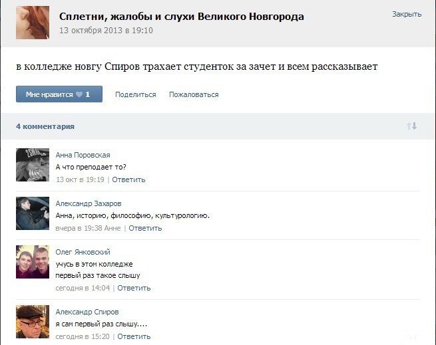
Task: Click Анна Поровская's avatar picture
Action: pos(33,165)
